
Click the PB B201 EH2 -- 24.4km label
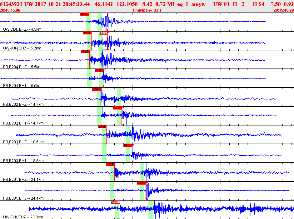click(x=23, y=198)
